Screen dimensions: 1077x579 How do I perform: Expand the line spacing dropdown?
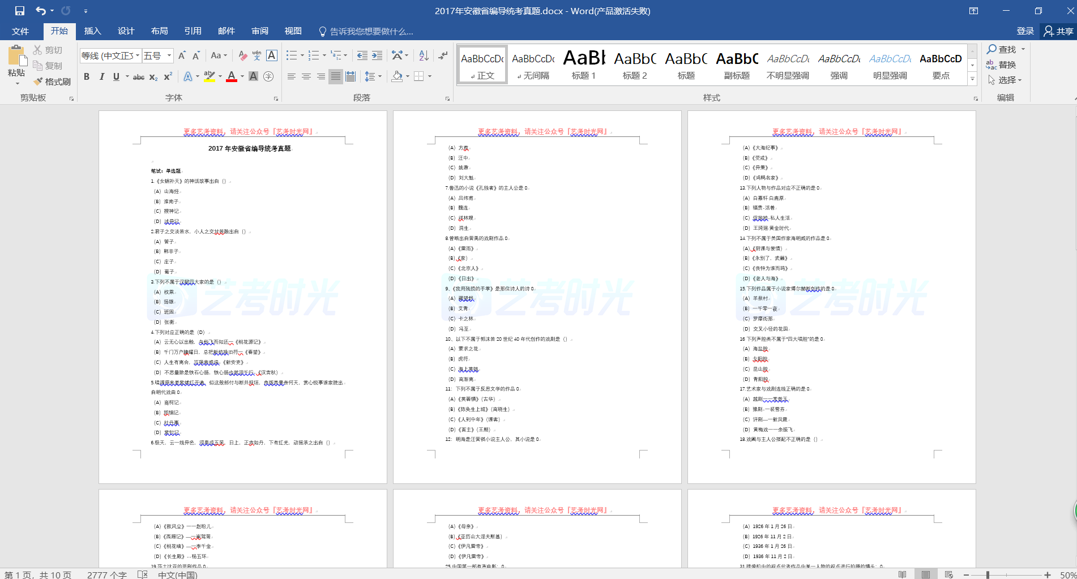pyautogui.click(x=380, y=76)
